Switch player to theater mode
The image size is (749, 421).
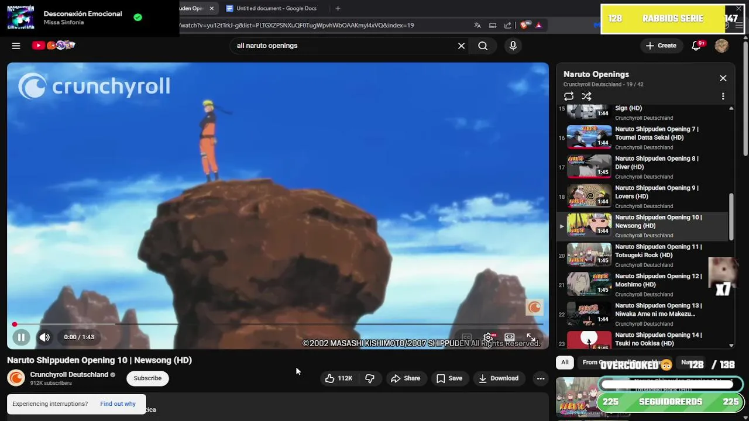(x=510, y=337)
